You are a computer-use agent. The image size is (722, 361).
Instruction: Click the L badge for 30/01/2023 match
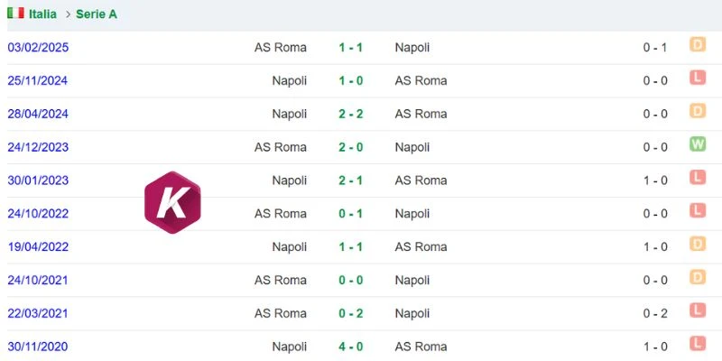coord(698,177)
